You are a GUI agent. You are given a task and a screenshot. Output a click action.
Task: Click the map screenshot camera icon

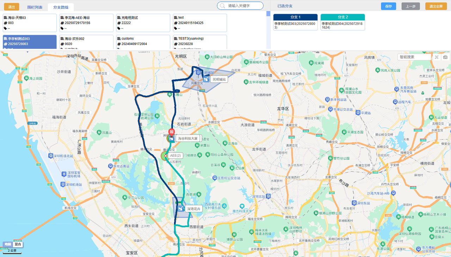[445, 57]
